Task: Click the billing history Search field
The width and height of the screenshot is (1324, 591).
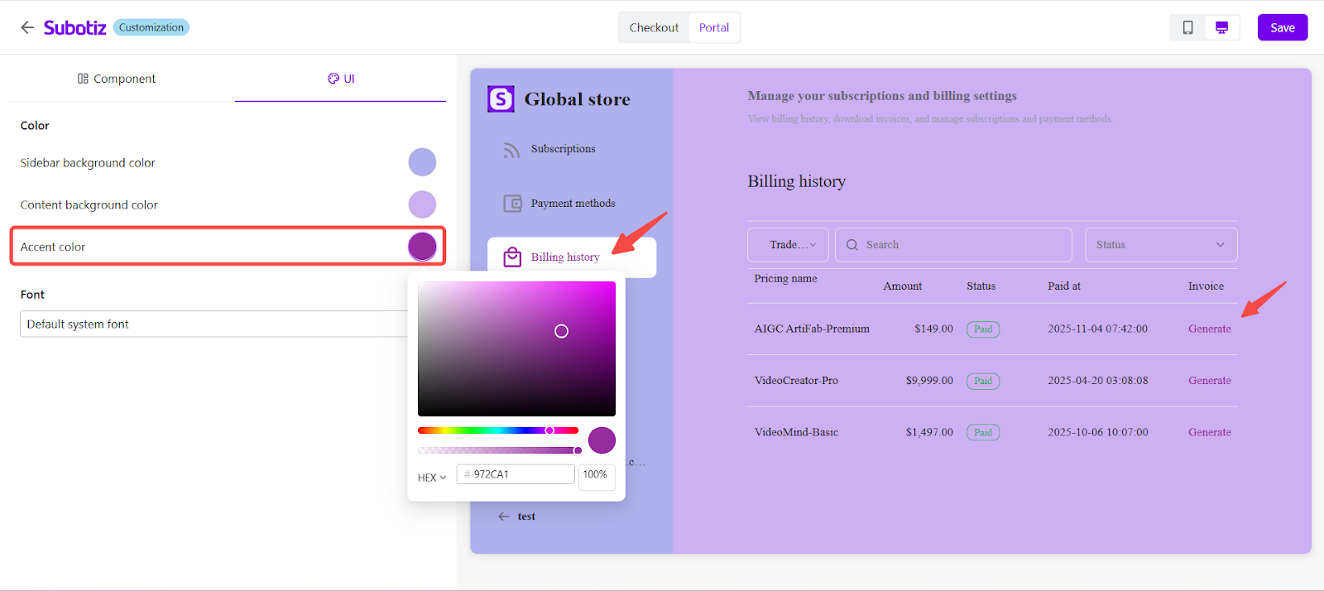Action: 960,245
